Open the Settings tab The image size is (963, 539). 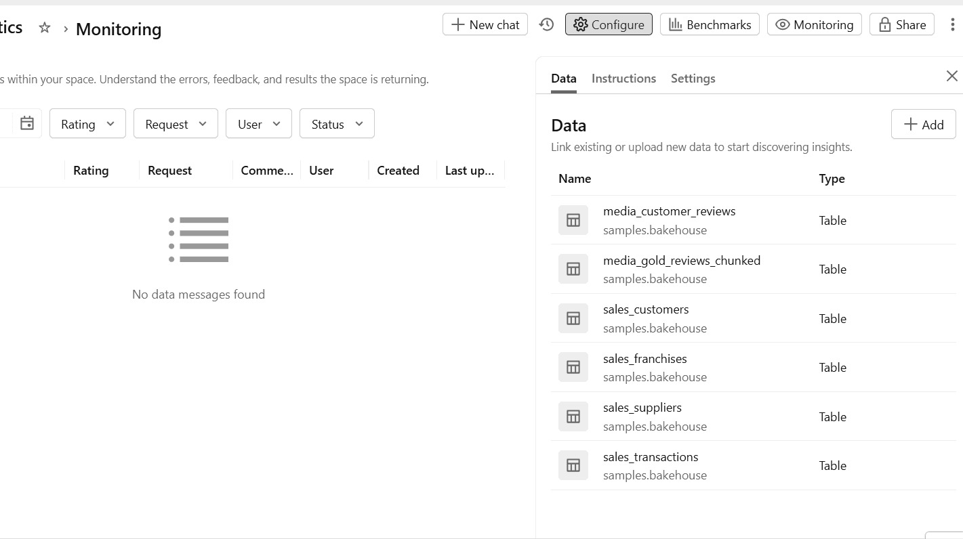point(693,78)
